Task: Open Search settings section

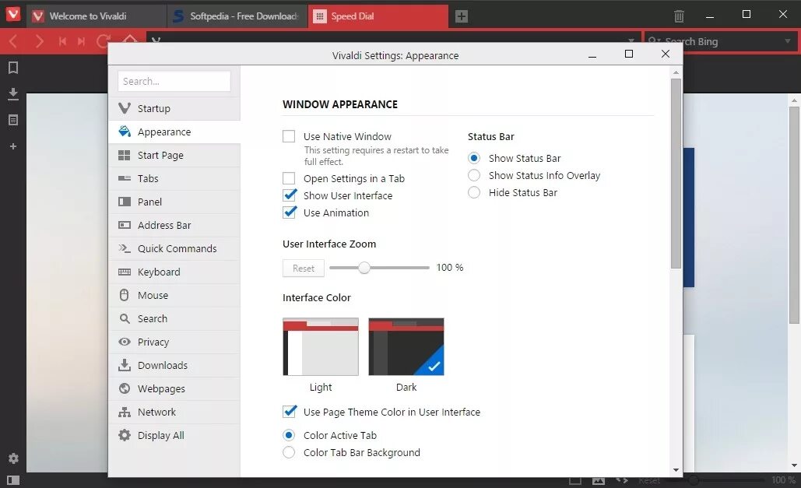Action: point(174,319)
